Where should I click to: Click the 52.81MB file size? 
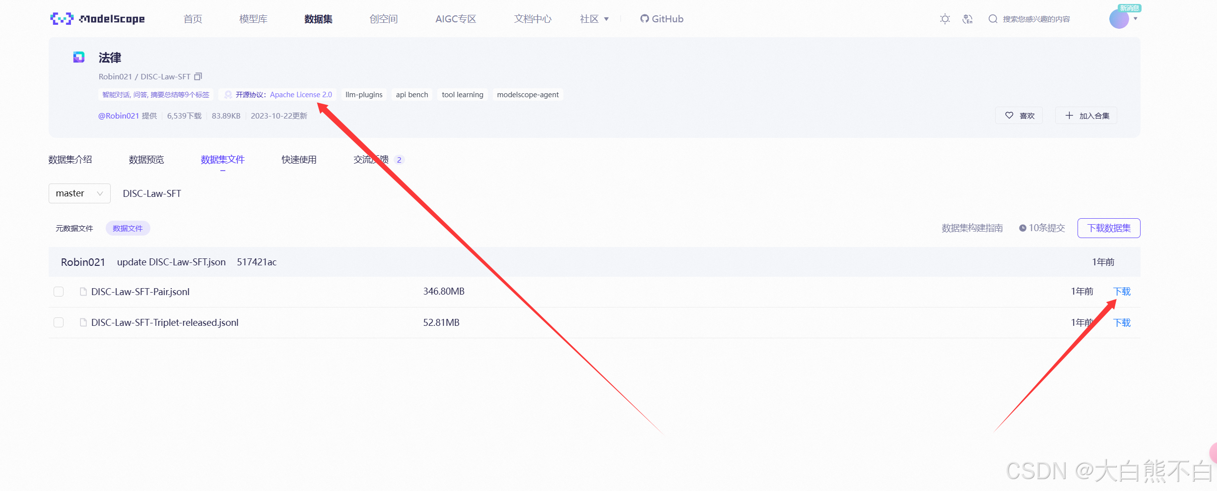tap(441, 322)
